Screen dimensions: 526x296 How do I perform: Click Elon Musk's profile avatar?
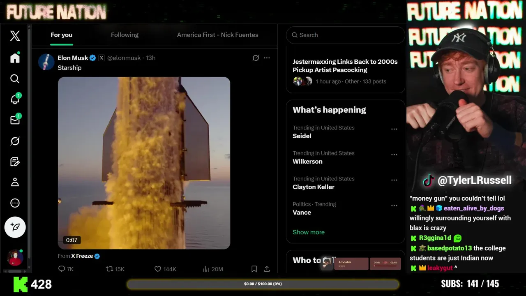coord(46,62)
